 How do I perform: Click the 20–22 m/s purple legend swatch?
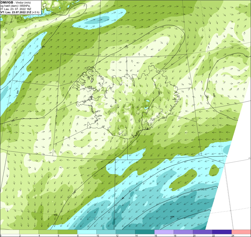click(203, 232)
